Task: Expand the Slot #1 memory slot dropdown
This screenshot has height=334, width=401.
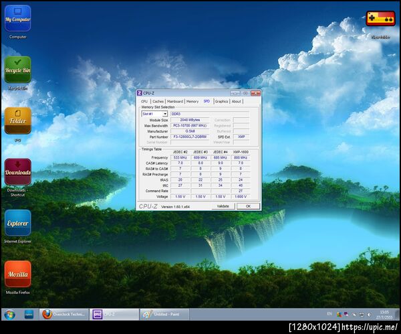Action: pyautogui.click(x=165, y=114)
